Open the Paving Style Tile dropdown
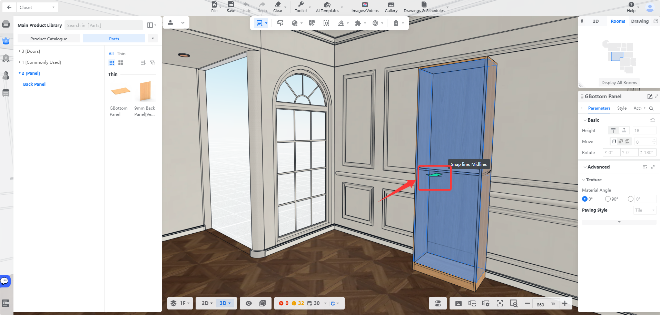Screen dimensions: 660x315 tap(644, 210)
